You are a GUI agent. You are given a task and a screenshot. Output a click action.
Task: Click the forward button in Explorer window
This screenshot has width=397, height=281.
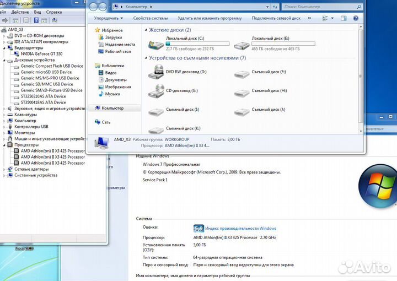tap(103, 7)
